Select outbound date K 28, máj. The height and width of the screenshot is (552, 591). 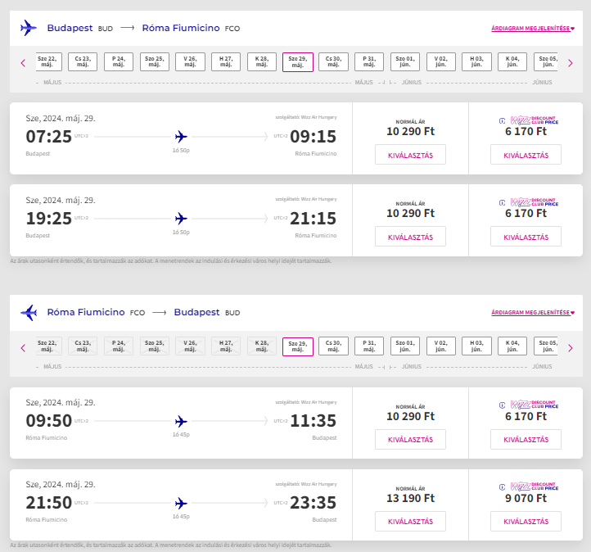pyautogui.click(x=262, y=62)
